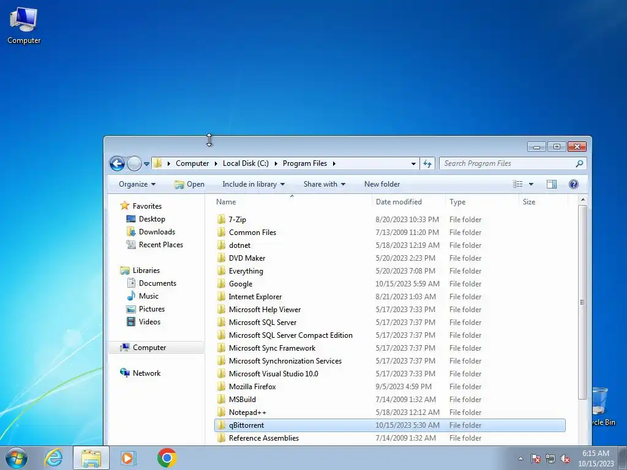Click the Local Disk (C:) breadcrumb
Image resolution: width=627 pixels, height=470 pixels.
point(246,163)
